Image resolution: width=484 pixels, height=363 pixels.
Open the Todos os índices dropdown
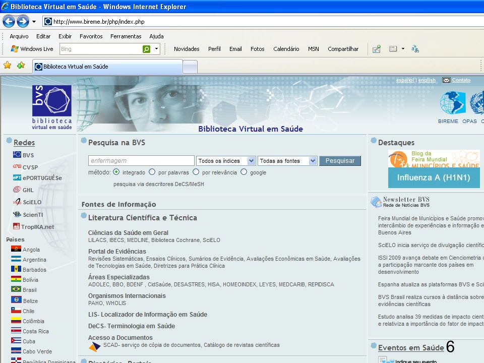226,160
